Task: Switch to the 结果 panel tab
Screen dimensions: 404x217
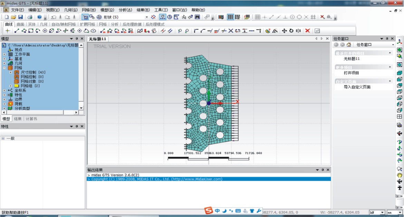Action: pyautogui.click(x=18, y=119)
